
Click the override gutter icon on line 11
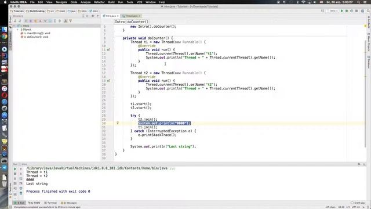pyautogui.click(x=108, y=50)
